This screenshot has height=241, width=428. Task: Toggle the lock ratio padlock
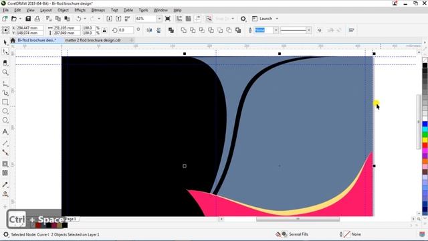(104, 30)
